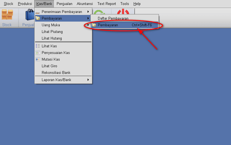Click the green refresh icon in toolbar
This screenshot has height=145, width=231.
pos(99,12)
